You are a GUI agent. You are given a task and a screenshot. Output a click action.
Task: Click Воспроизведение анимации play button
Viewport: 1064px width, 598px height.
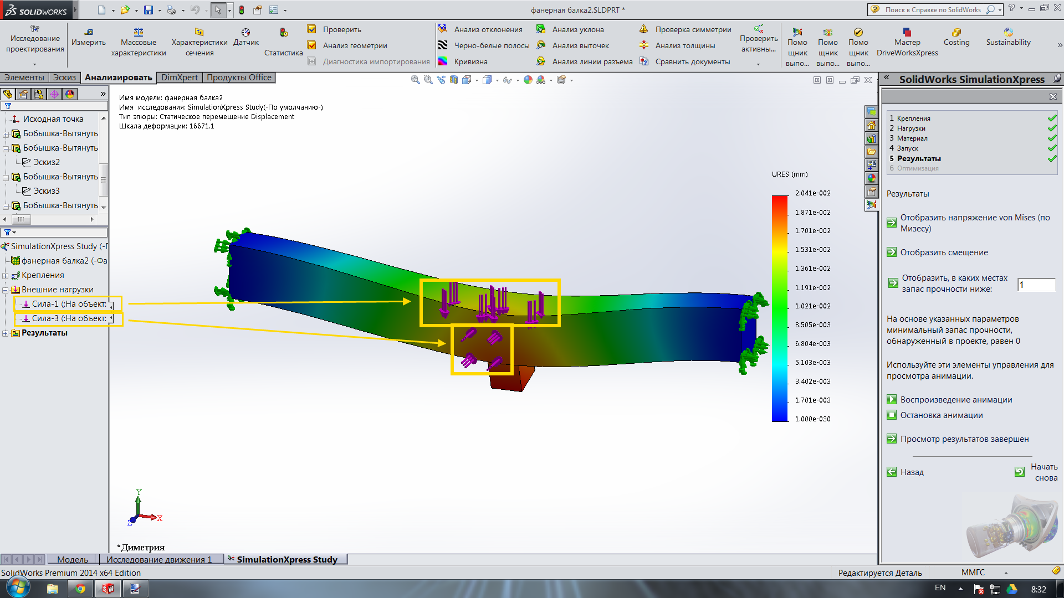[892, 400]
